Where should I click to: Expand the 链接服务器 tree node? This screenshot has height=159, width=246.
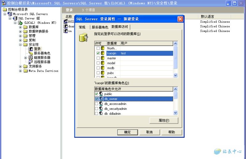[26, 58]
